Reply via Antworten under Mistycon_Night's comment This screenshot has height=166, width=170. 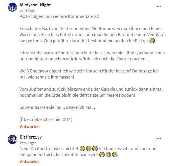tap(30, 126)
